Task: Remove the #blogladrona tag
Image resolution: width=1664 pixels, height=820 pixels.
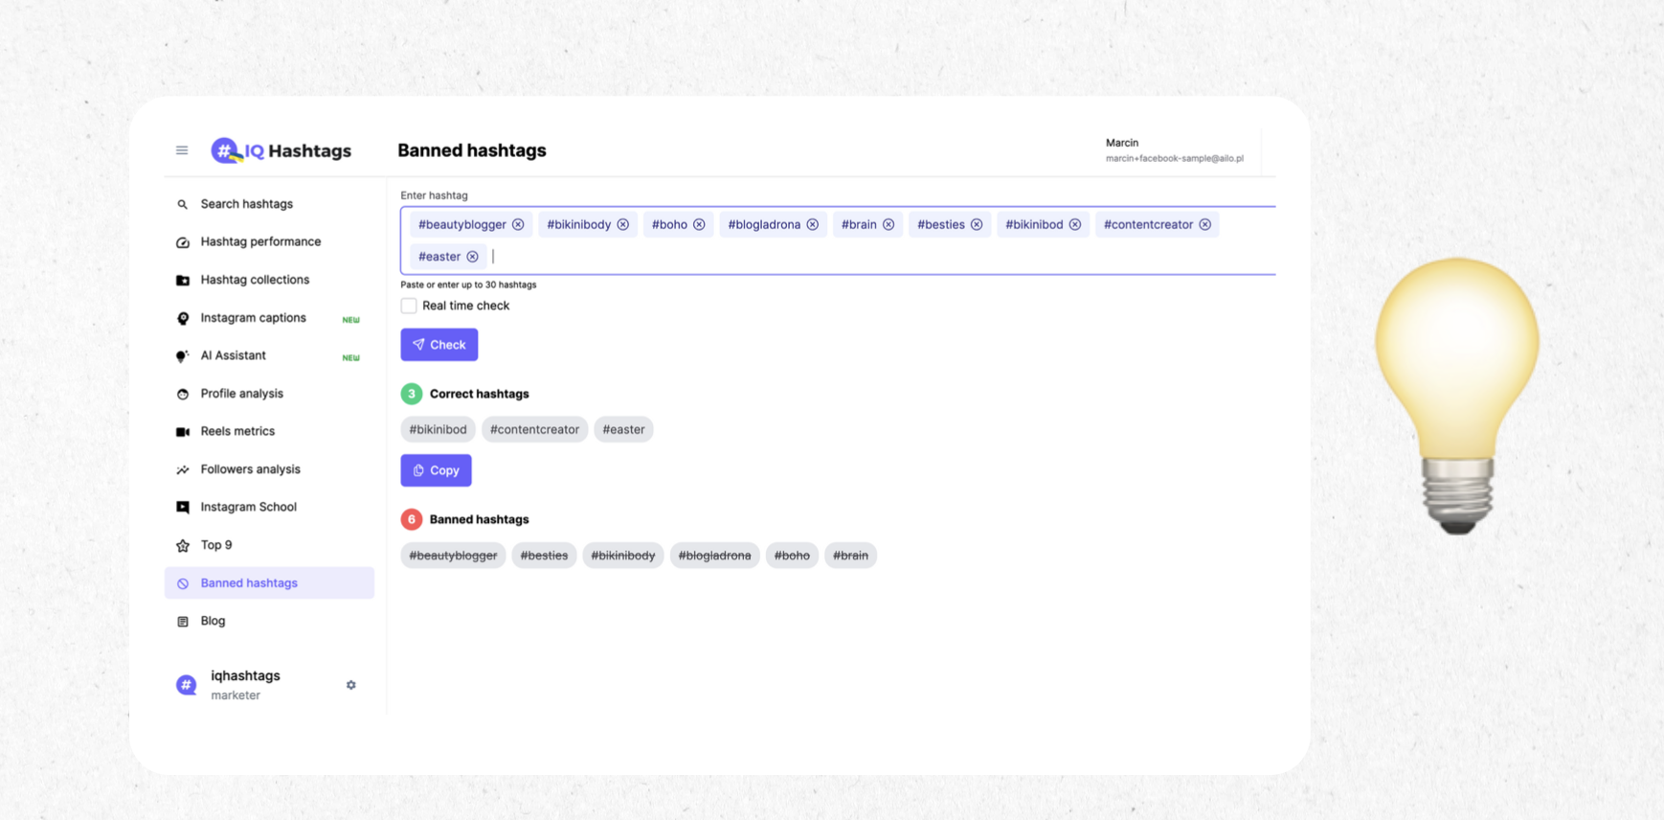Action: pos(813,224)
